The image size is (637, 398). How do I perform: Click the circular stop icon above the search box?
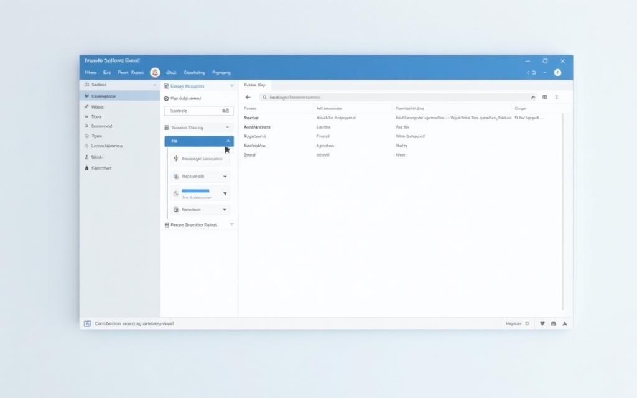167,98
